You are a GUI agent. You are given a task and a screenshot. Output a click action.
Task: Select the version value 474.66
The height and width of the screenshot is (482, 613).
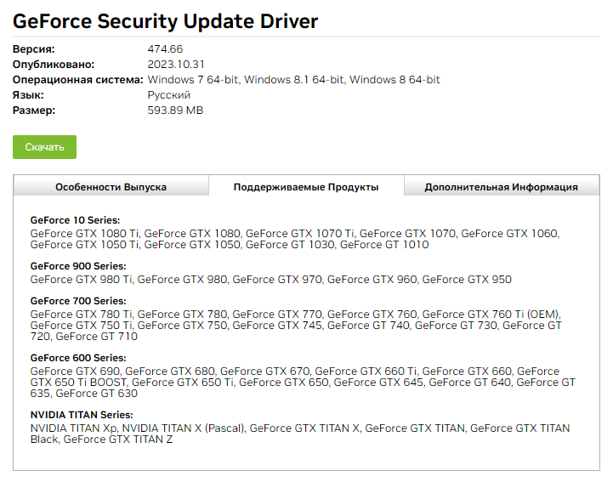pyautogui.click(x=165, y=48)
